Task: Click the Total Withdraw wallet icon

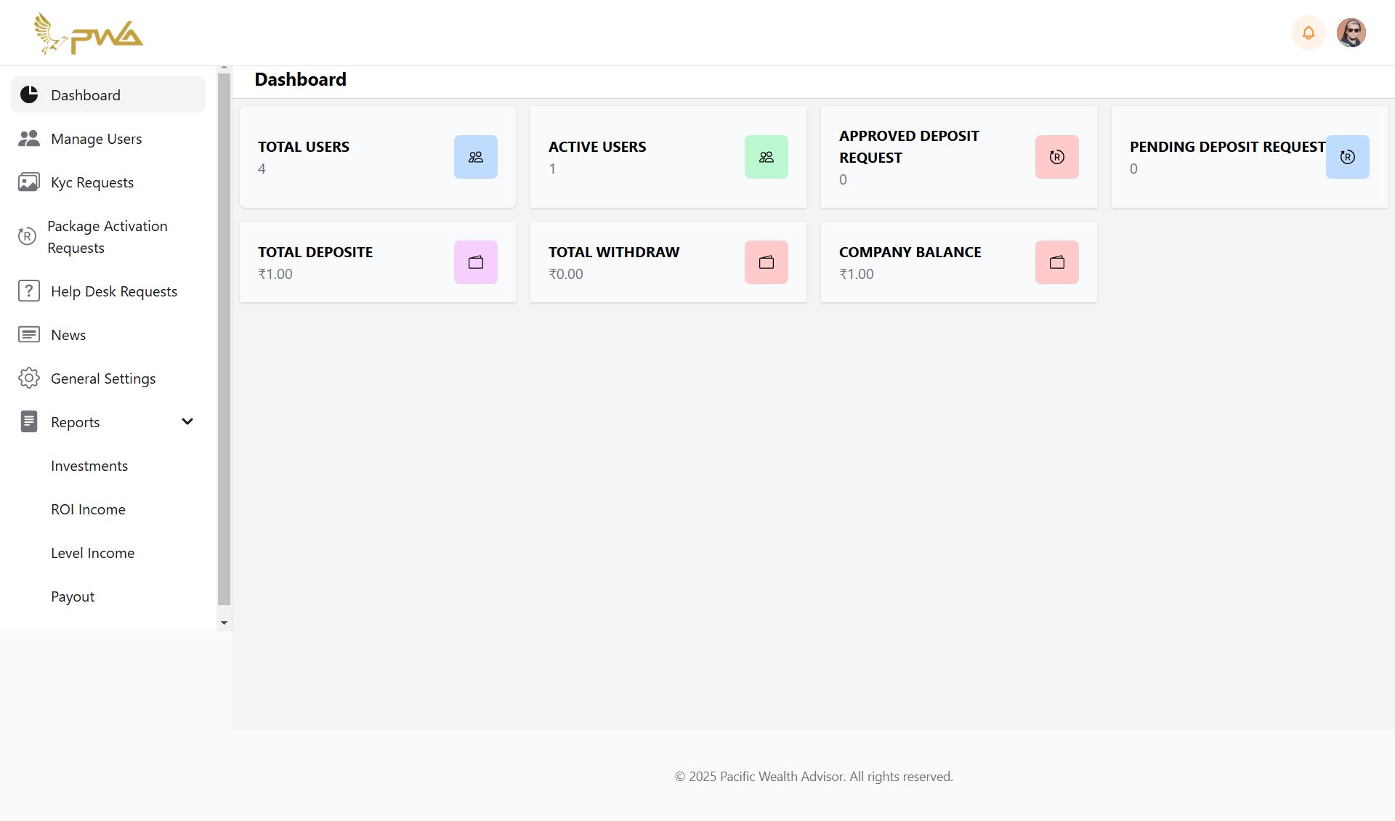Action: coord(766,262)
